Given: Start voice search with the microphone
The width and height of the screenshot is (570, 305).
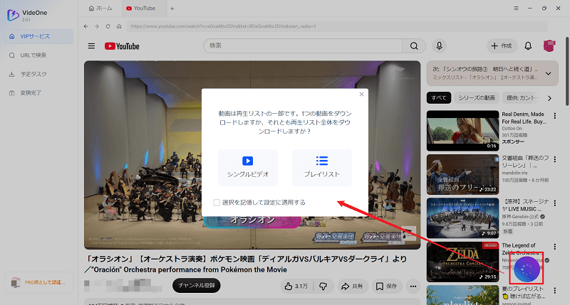Looking at the screenshot, I should (439, 46).
